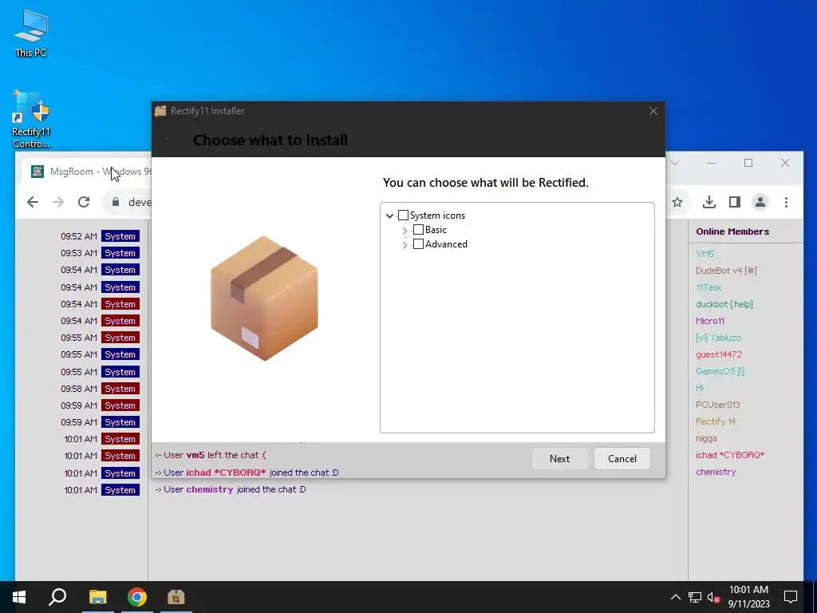Go back in Chrome browser
Screen dimensions: 817x613
click(x=33, y=202)
